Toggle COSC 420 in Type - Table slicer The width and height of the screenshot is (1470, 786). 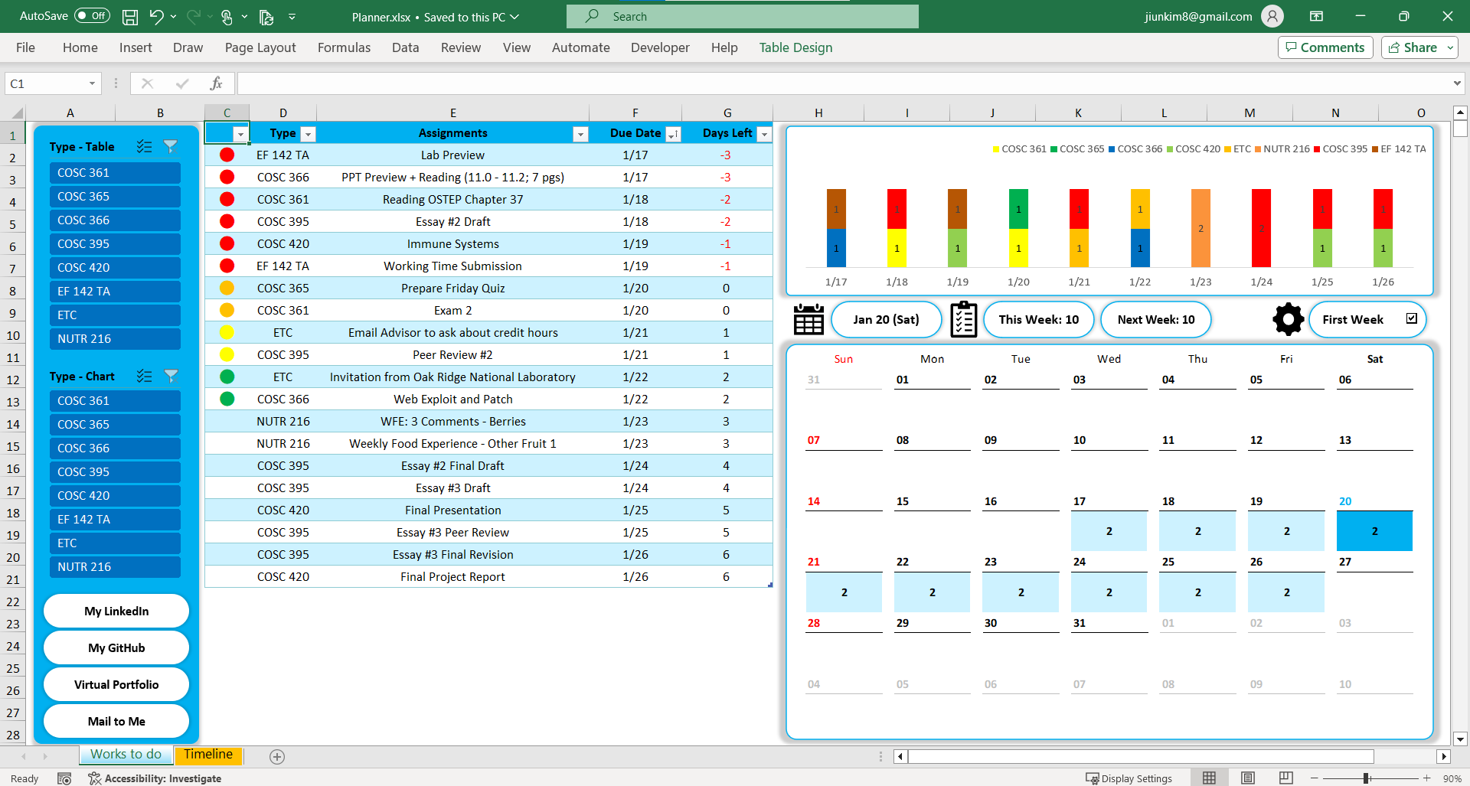coord(115,268)
